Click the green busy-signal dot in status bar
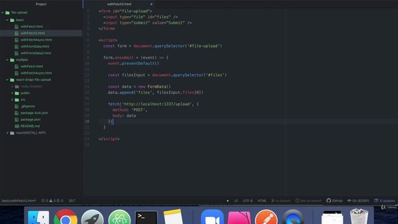398x224 pixels. coord(228,200)
